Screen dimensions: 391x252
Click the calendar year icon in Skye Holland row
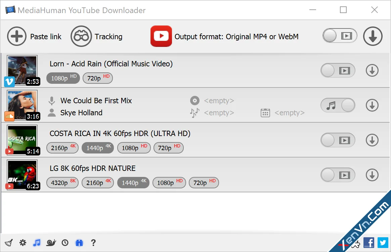tap(265, 113)
